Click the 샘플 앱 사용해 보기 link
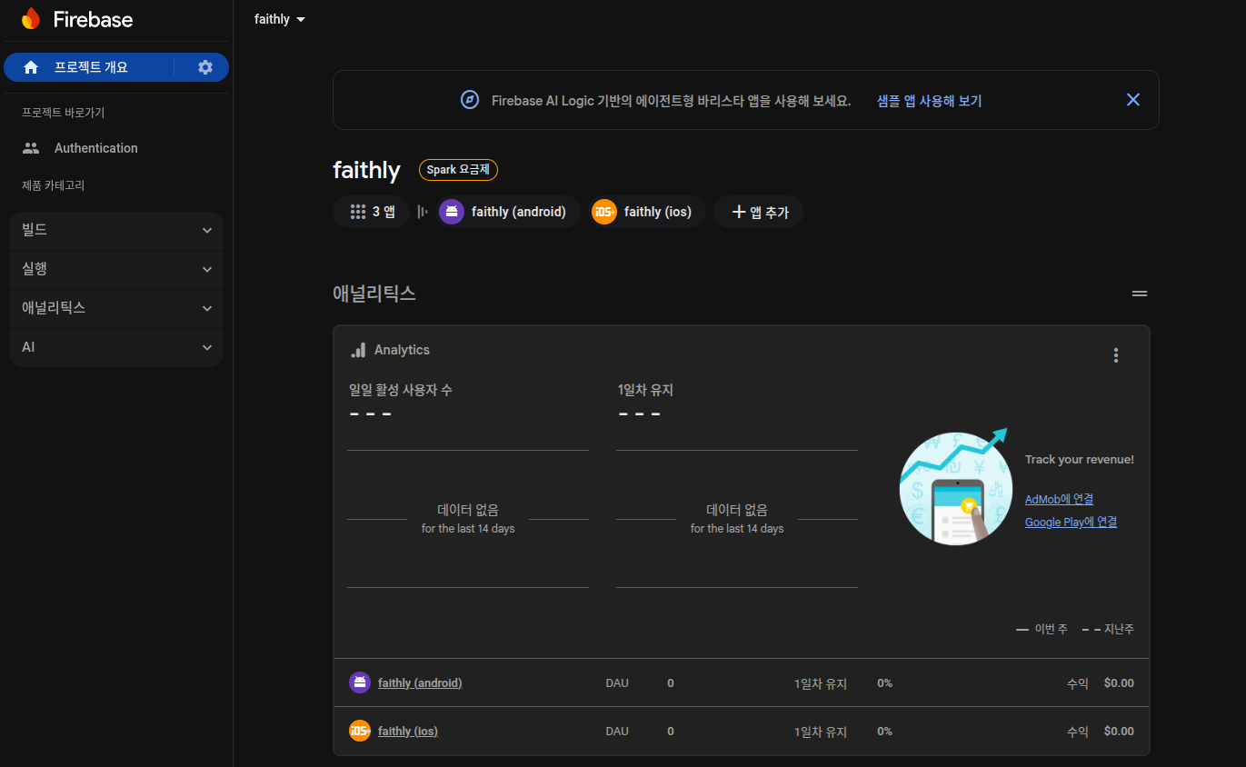This screenshot has width=1246, height=767. pyautogui.click(x=929, y=101)
